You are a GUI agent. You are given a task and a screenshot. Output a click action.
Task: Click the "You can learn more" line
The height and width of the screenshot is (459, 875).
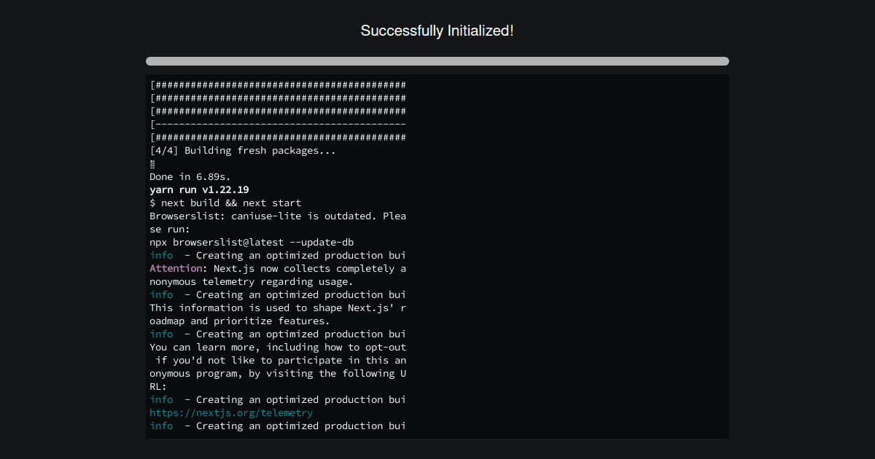click(277, 348)
